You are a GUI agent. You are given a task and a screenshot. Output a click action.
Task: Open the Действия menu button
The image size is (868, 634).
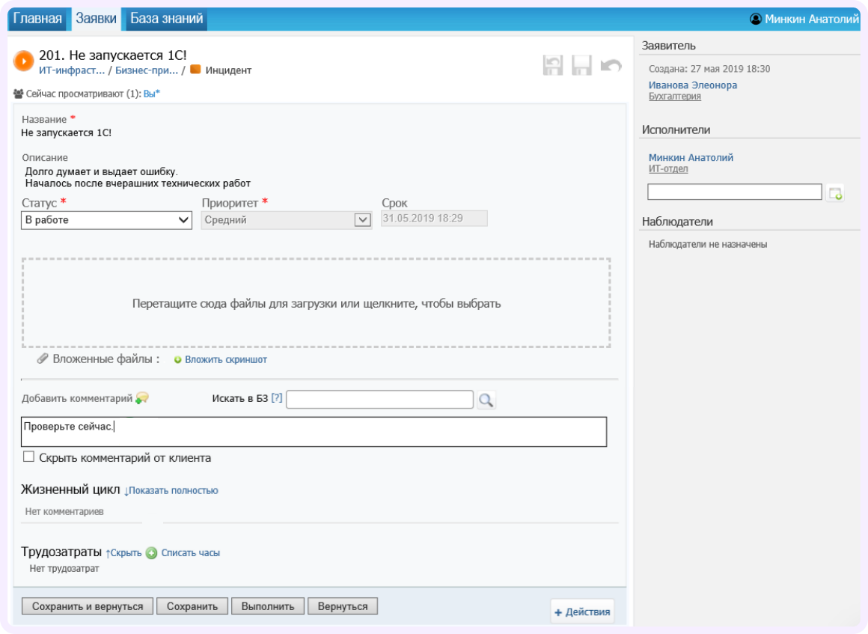click(583, 612)
